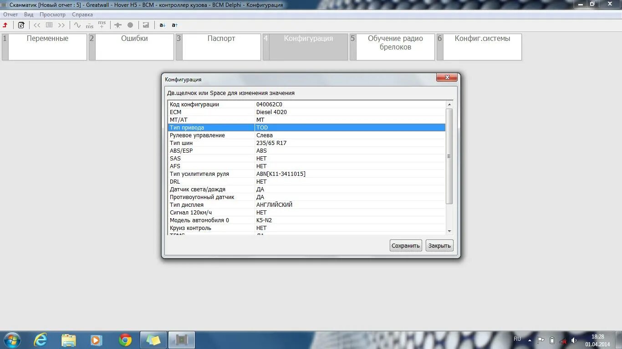Increase font size with 'a↑' icon
This screenshot has width=622, height=349.
175,25
